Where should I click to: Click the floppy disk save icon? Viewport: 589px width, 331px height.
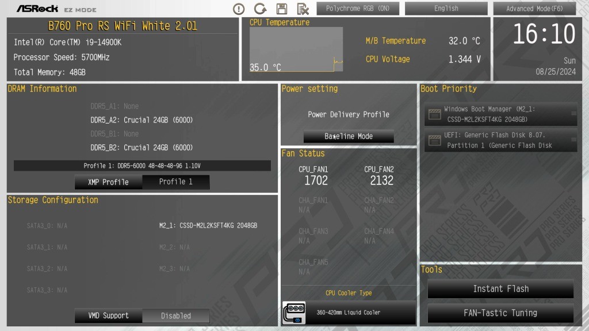tap(282, 9)
